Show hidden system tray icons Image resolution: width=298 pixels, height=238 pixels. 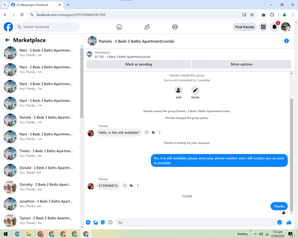255,234
